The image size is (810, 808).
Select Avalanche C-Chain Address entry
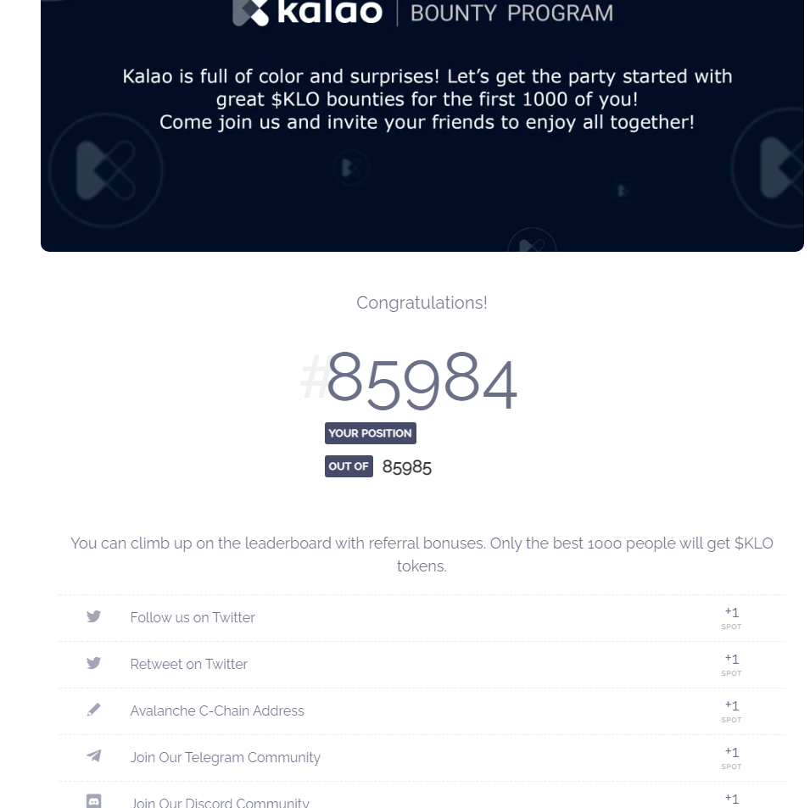(x=422, y=711)
